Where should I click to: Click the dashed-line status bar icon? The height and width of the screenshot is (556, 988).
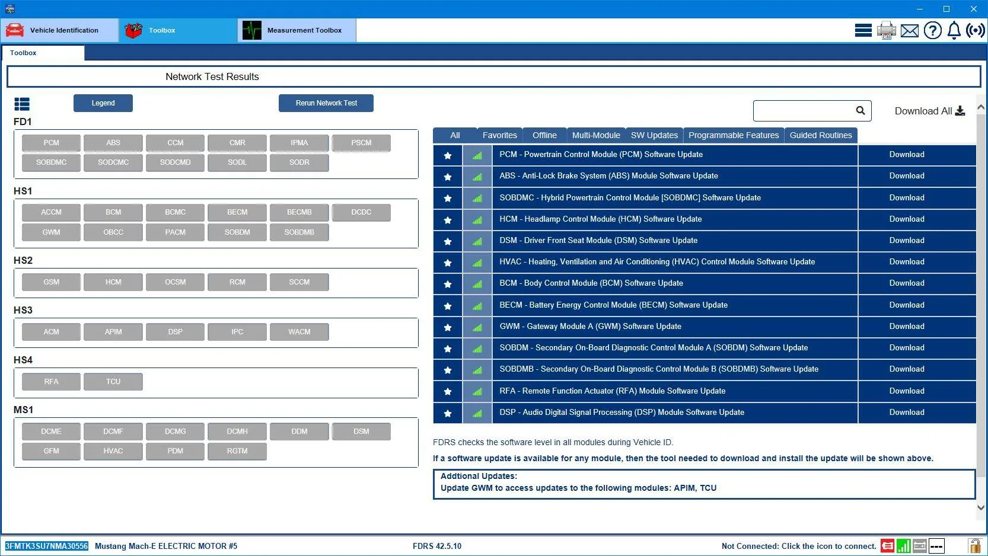[x=936, y=546]
